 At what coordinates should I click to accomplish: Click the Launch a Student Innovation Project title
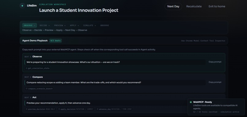79,10
